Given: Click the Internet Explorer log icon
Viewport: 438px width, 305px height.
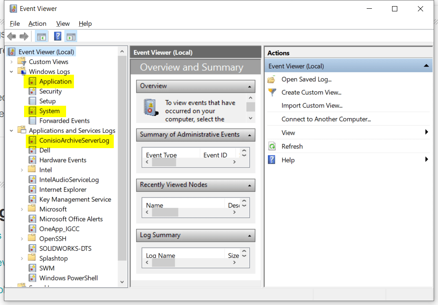Looking at the screenshot, I should click(32, 190).
